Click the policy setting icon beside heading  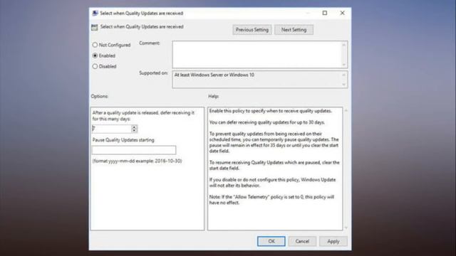coord(94,27)
